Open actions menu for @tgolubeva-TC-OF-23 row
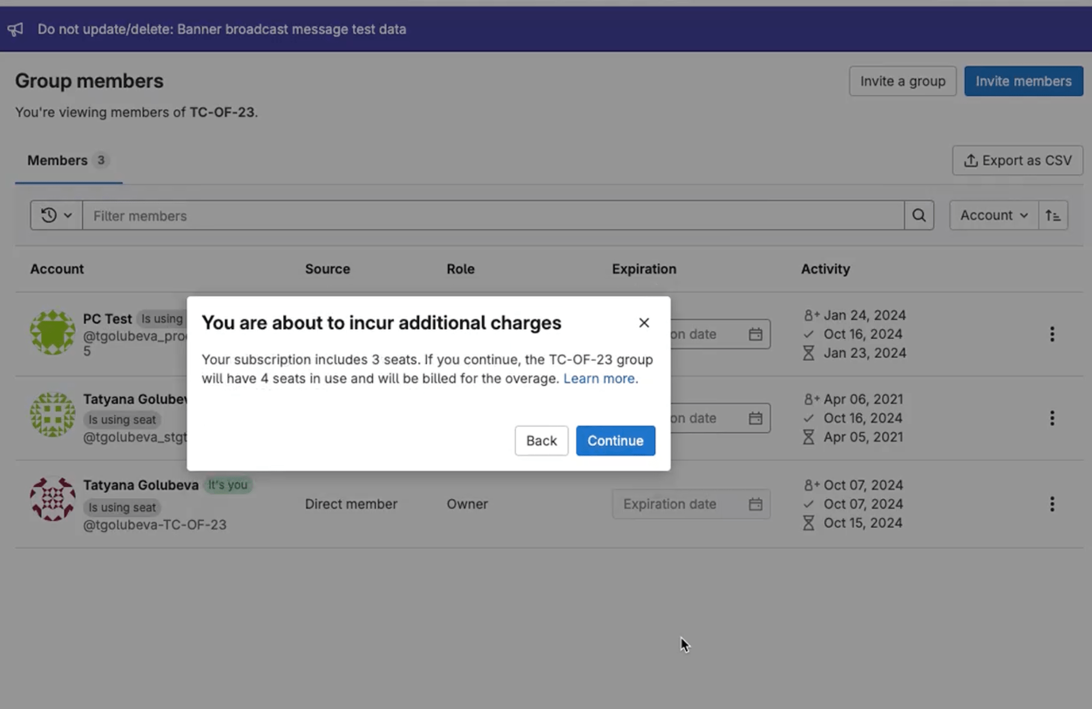Viewport: 1092px width, 709px height. point(1052,504)
